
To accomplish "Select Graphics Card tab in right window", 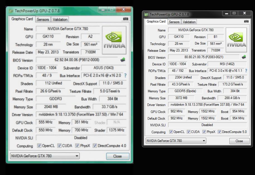I will 156,21.
